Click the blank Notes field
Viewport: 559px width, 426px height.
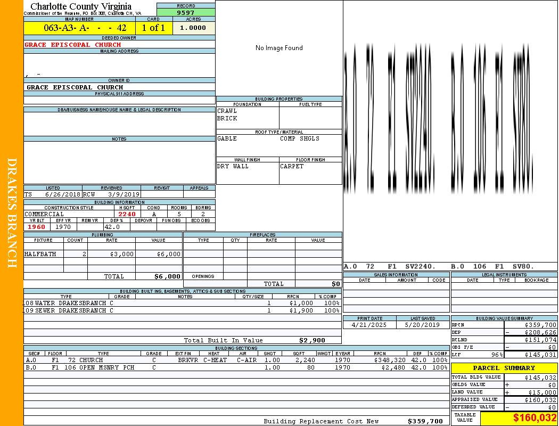click(x=119, y=162)
